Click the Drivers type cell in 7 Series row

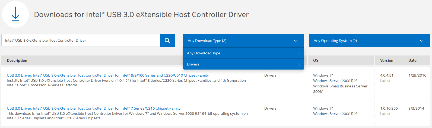pos(270,108)
